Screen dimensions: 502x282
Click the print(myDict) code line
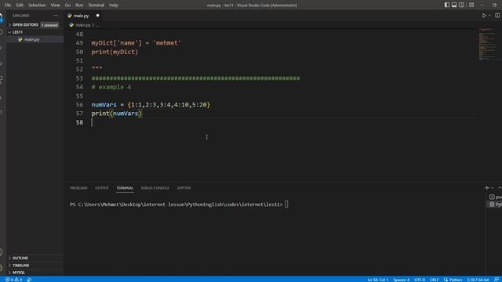click(115, 52)
